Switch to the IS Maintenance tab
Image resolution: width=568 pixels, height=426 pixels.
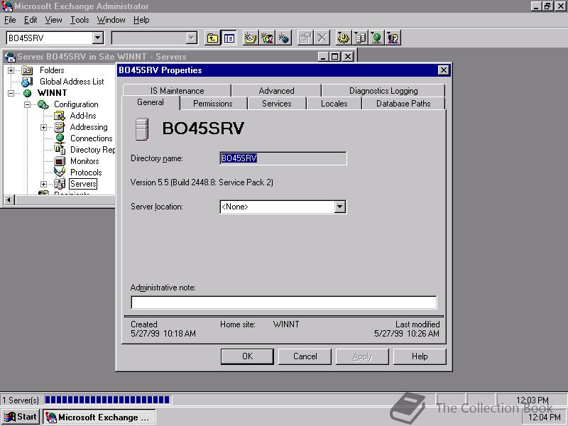177,91
